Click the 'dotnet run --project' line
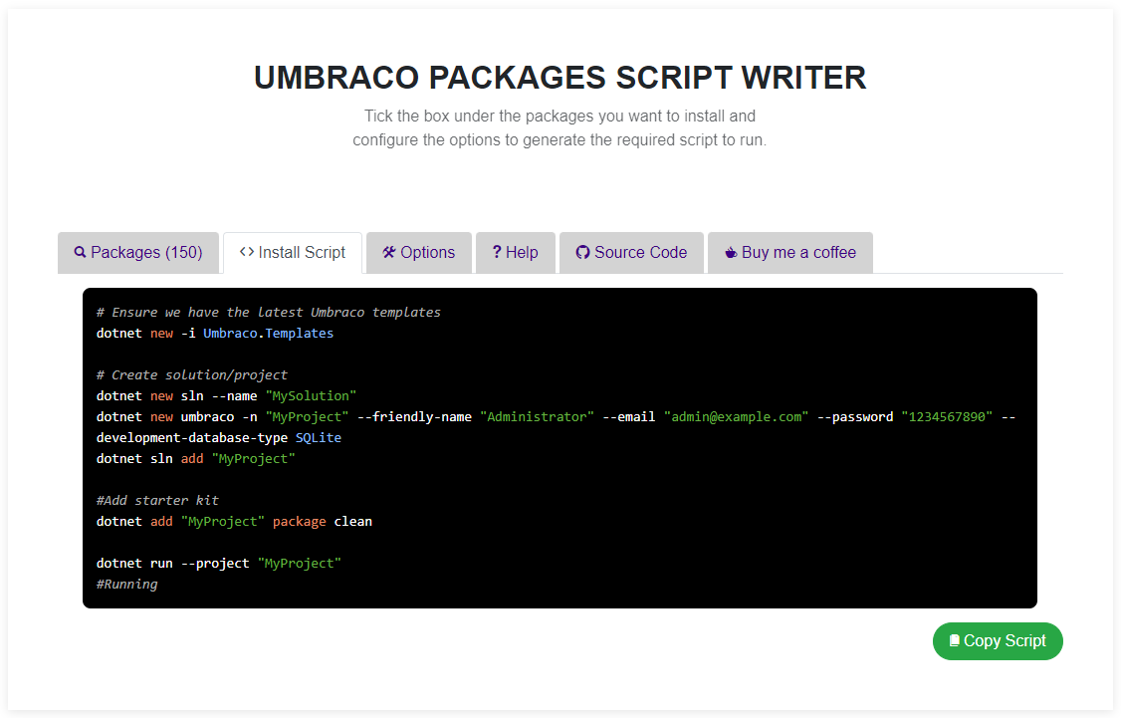The height and width of the screenshot is (718, 1121). [219, 564]
